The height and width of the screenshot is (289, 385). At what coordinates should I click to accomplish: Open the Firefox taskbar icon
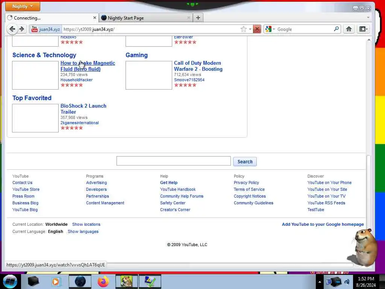tap(103, 281)
